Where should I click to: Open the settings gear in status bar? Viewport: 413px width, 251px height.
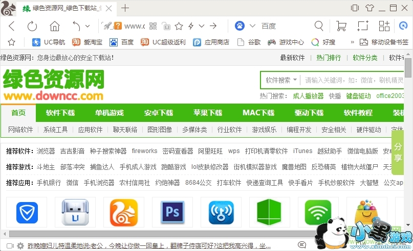(20, 246)
